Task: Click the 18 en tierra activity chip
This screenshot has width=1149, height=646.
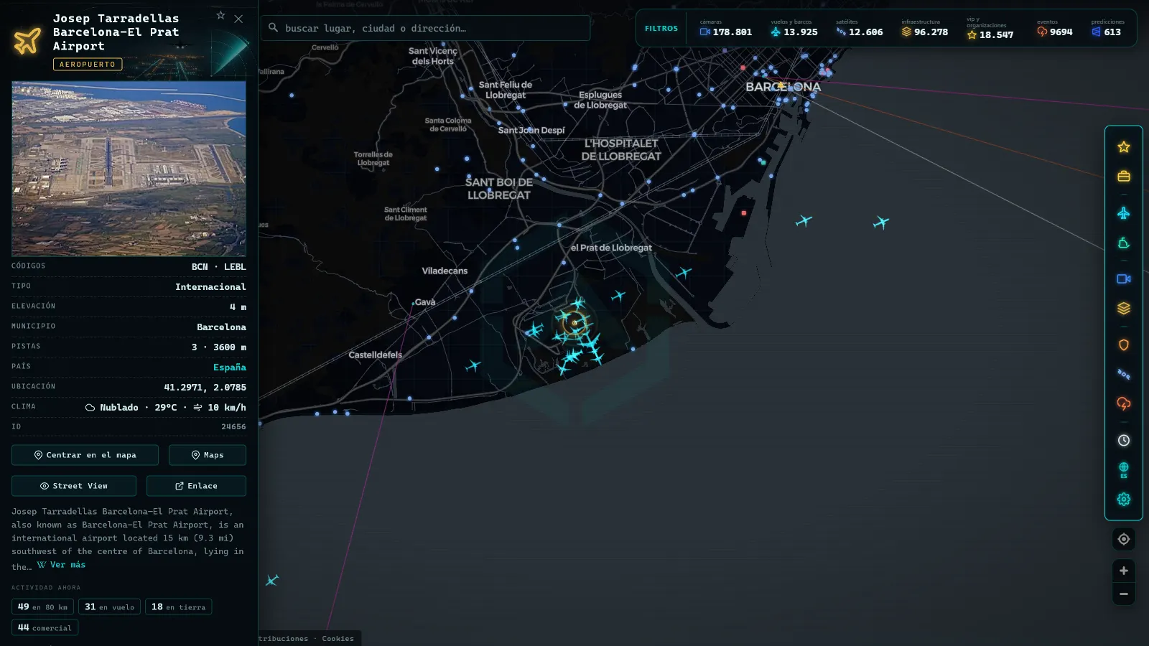Action: [178, 607]
